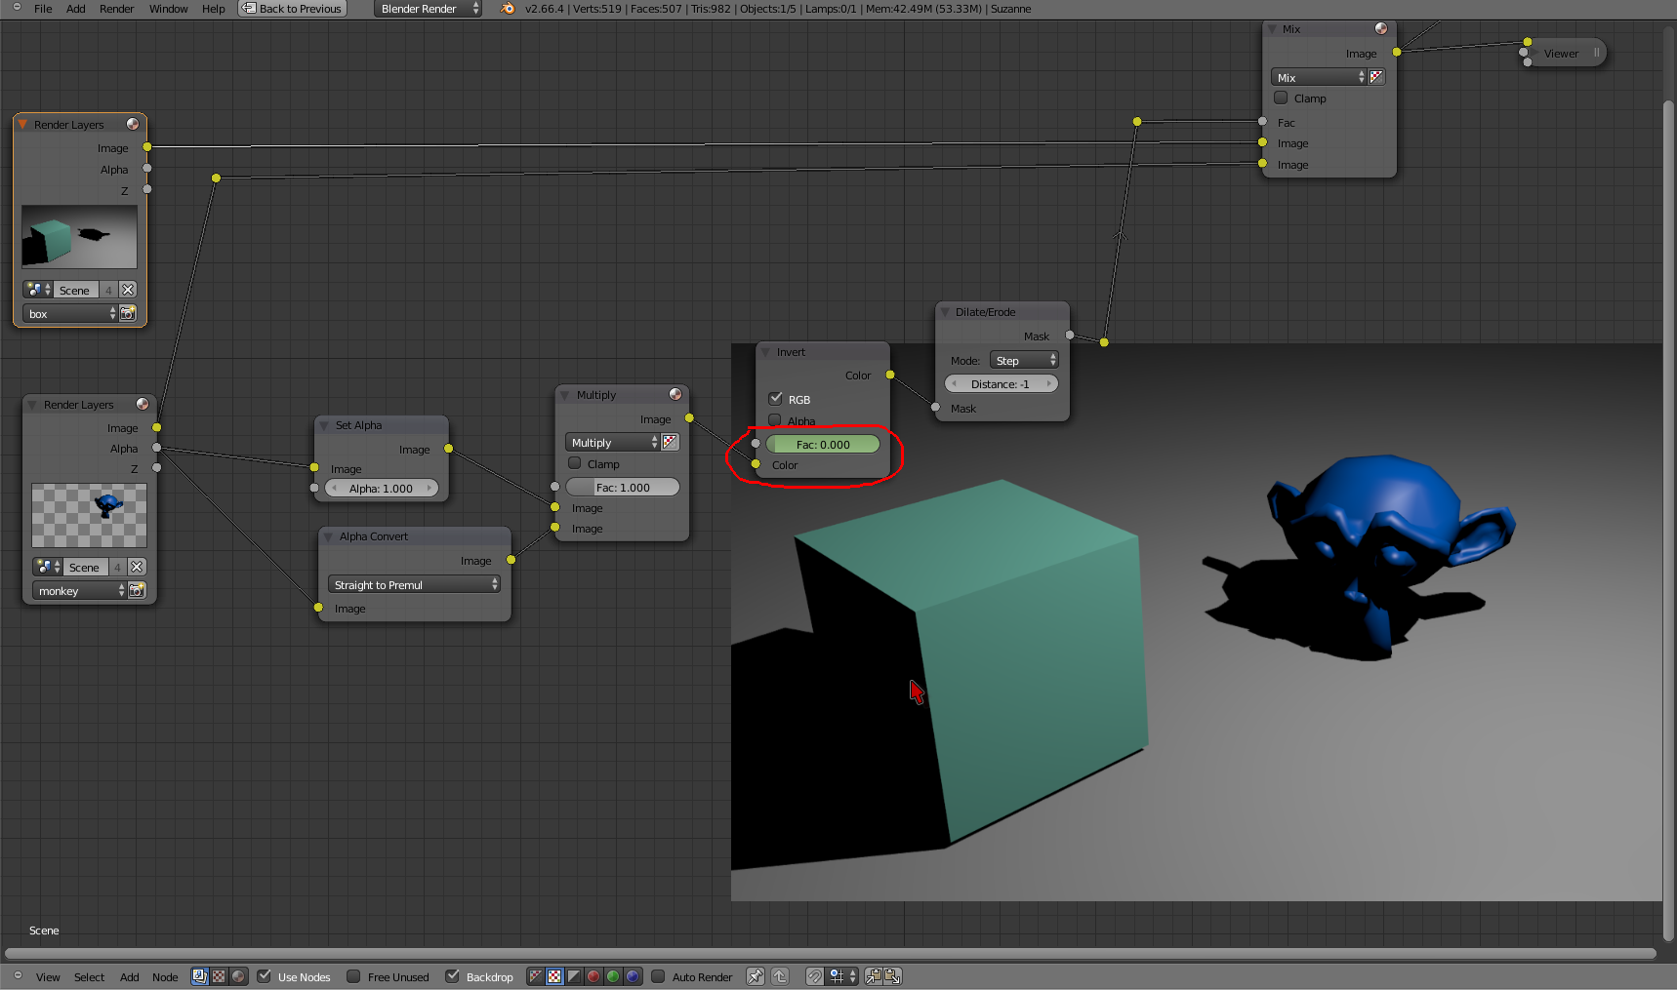Open the Multiply blend type dropdown
Viewport: 1677px width, 990px height.
(613, 442)
